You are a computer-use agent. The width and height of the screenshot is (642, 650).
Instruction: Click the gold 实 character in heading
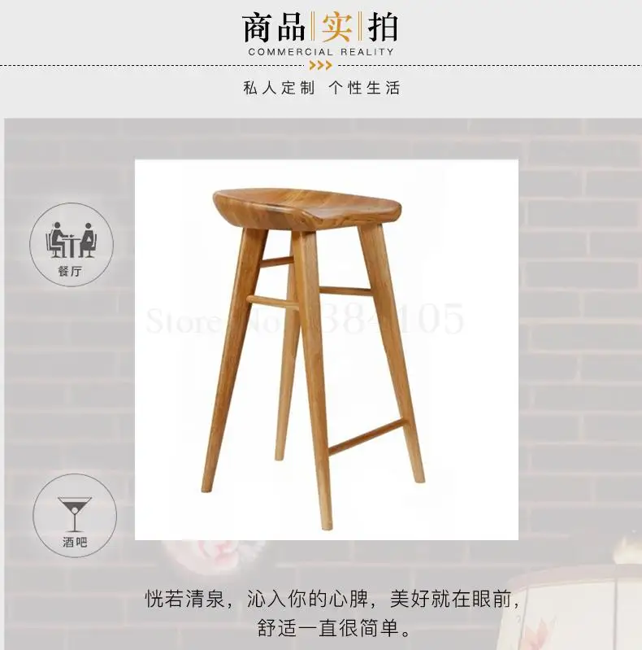(336, 28)
